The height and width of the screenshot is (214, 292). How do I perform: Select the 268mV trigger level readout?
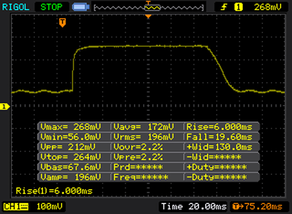(x=266, y=7)
